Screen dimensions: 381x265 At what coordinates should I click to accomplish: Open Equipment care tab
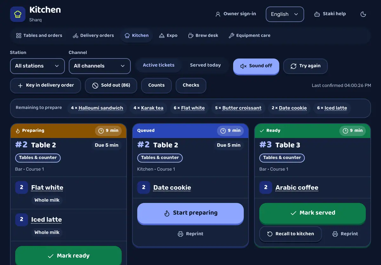click(x=250, y=36)
